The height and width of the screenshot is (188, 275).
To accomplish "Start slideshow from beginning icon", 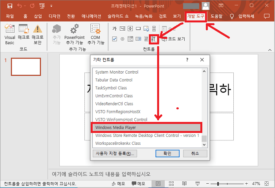I will 42,6.
